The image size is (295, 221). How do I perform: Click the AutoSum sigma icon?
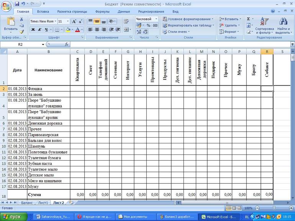[248, 19]
